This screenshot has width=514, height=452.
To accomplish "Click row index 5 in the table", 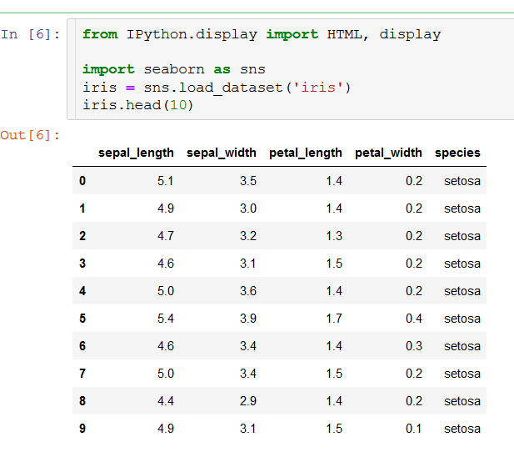I will (x=82, y=319).
